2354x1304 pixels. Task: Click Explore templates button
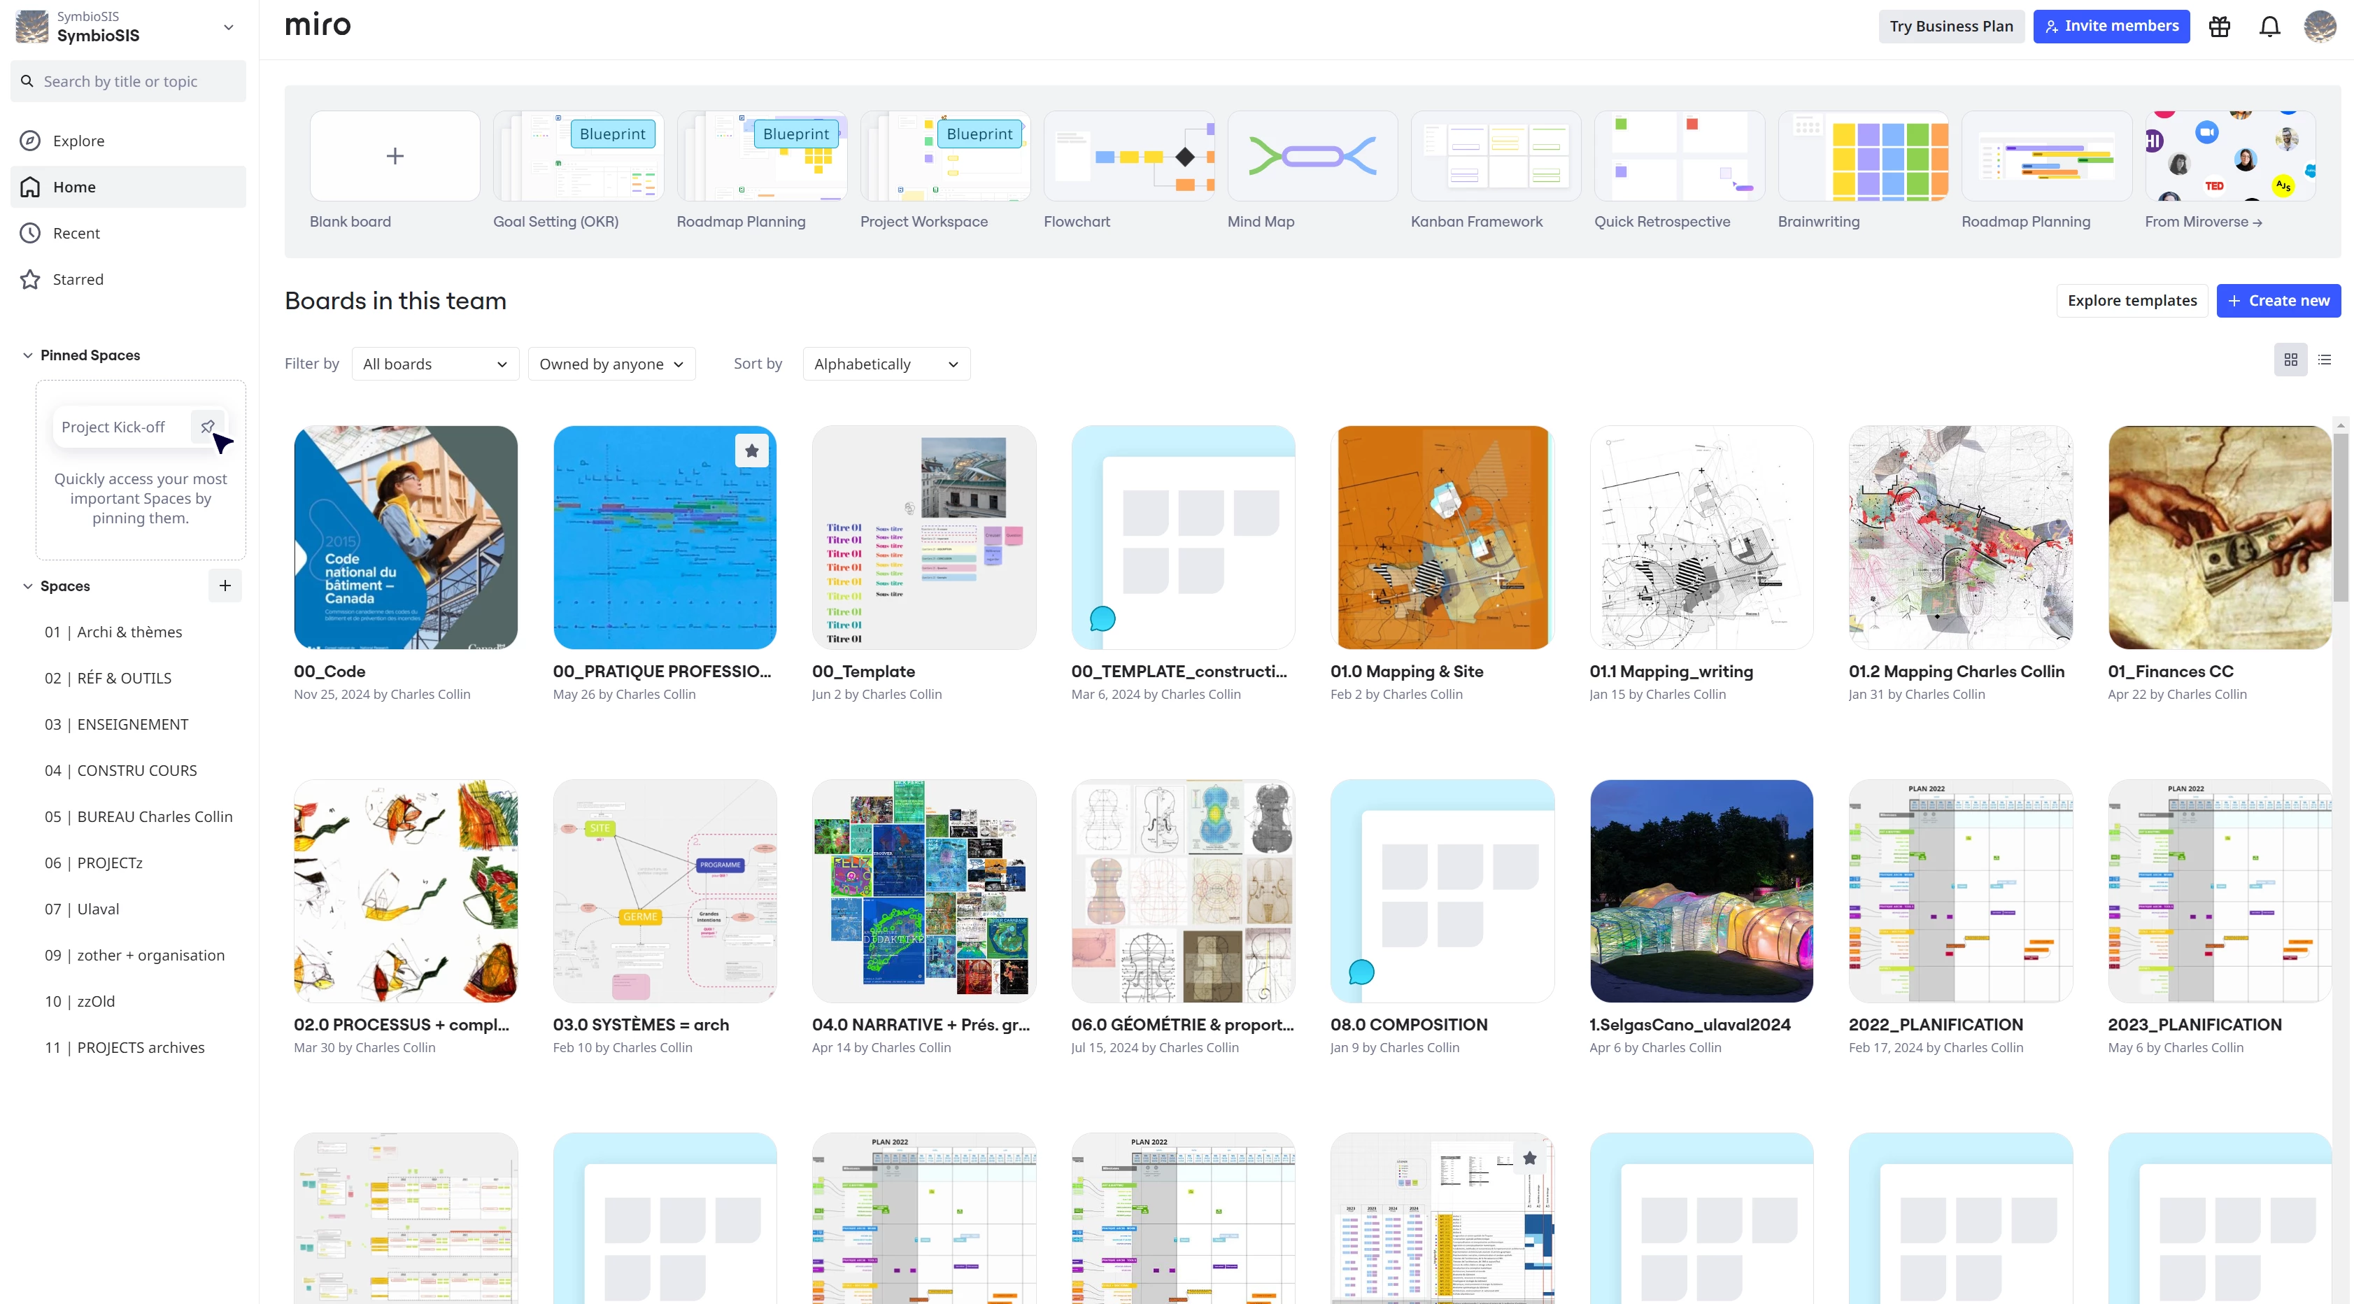coord(2132,301)
